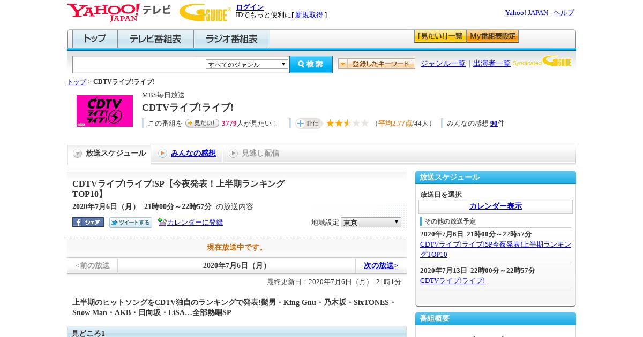This screenshot has height=337, width=643.
Task: Open ジャンル一覧 link
Action: point(443,63)
